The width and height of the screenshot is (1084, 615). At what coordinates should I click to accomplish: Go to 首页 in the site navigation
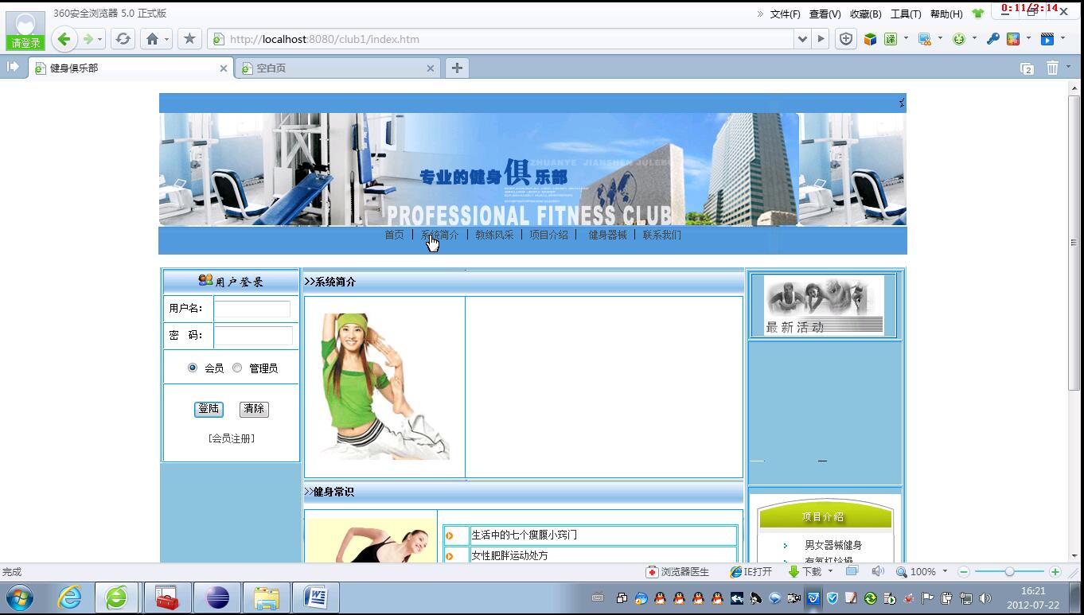pos(394,235)
